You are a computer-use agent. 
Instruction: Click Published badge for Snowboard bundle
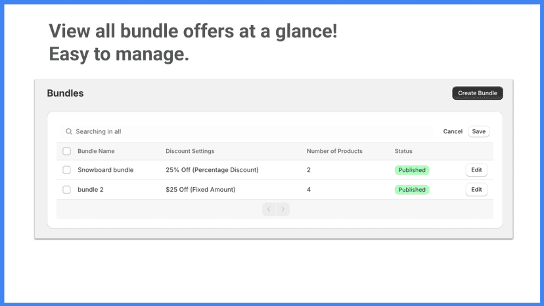[x=412, y=170]
